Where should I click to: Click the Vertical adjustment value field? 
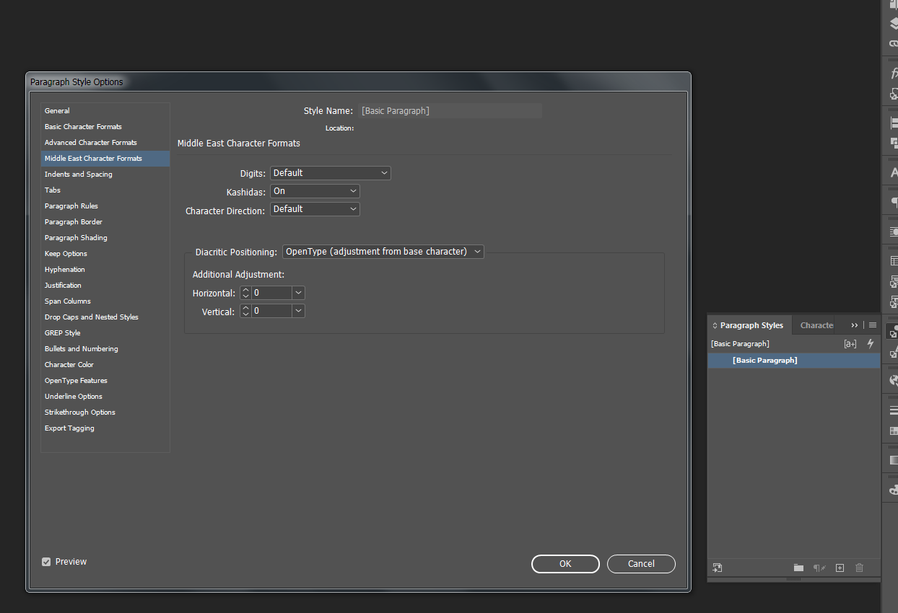(271, 311)
